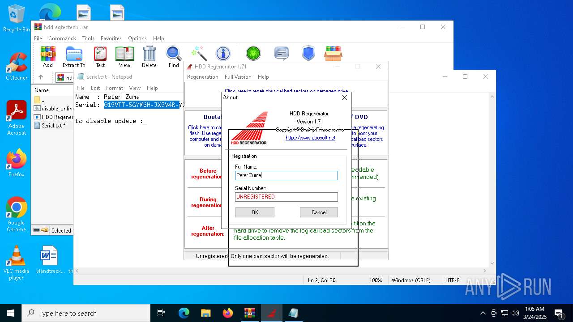This screenshot has width=573, height=322.
Task: Open File Explorer in the taskbar
Action: click(206, 313)
